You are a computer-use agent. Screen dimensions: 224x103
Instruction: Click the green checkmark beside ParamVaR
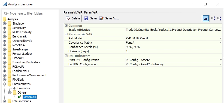(x=20, y=97)
